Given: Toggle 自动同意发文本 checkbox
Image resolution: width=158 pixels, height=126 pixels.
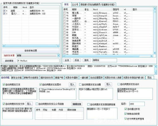Looking at the screenshot, I should point(4,84).
